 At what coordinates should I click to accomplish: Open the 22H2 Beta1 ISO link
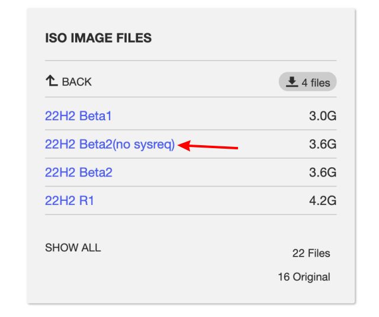click(78, 116)
